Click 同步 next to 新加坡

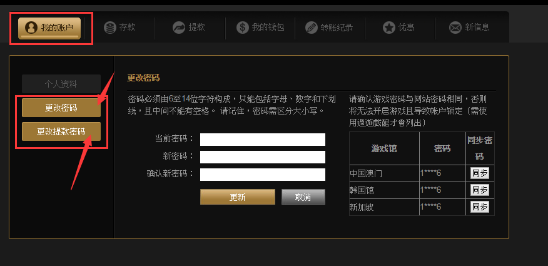(x=479, y=207)
